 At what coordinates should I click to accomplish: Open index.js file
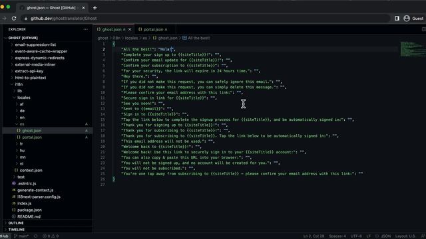coord(24,204)
